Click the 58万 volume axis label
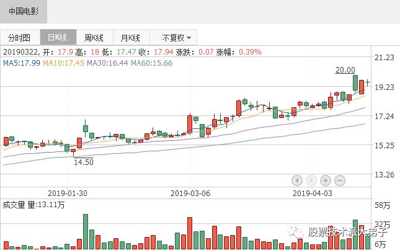Image resolution: width=400 pixels, height=250 pixels. click(x=383, y=205)
